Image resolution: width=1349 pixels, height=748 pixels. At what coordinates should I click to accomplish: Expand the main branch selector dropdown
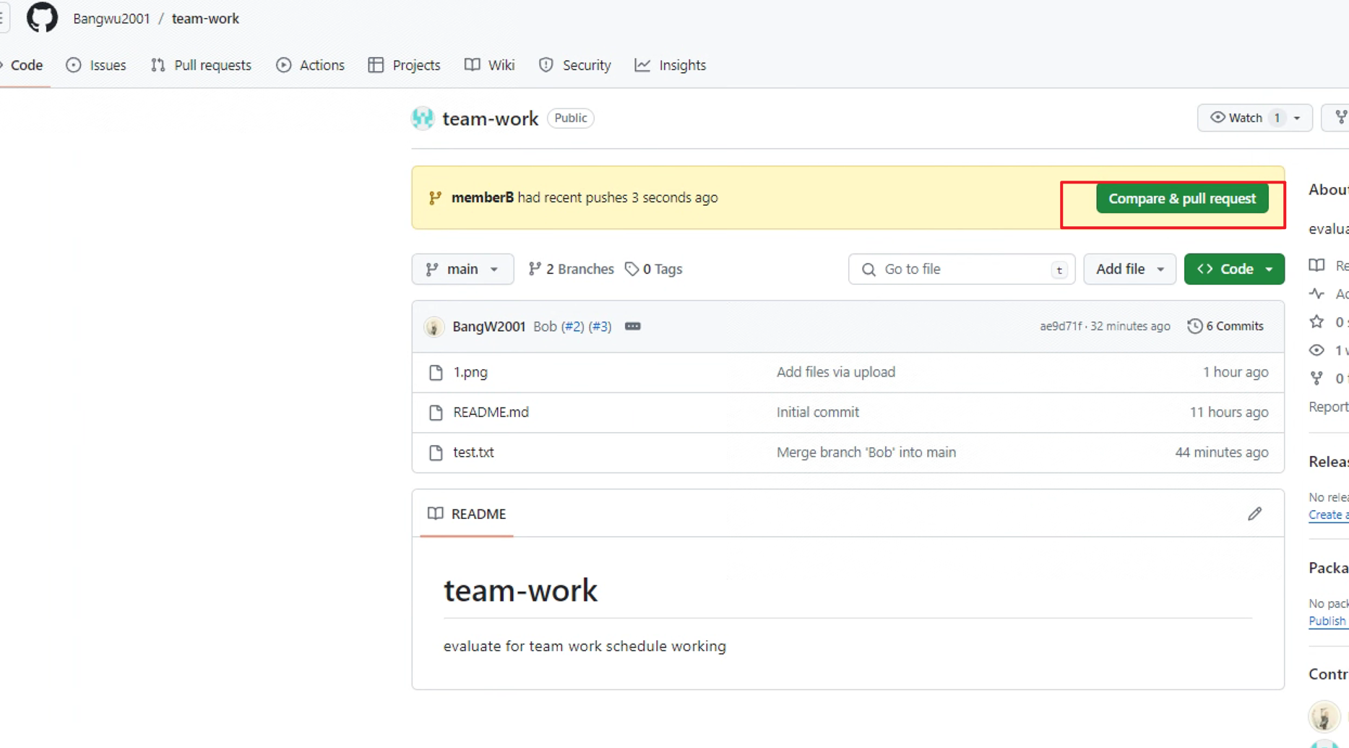coord(462,269)
